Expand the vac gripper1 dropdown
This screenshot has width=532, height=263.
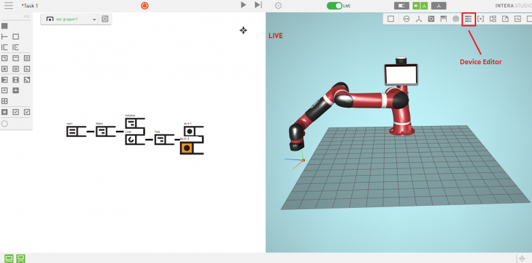click(94, 19)
